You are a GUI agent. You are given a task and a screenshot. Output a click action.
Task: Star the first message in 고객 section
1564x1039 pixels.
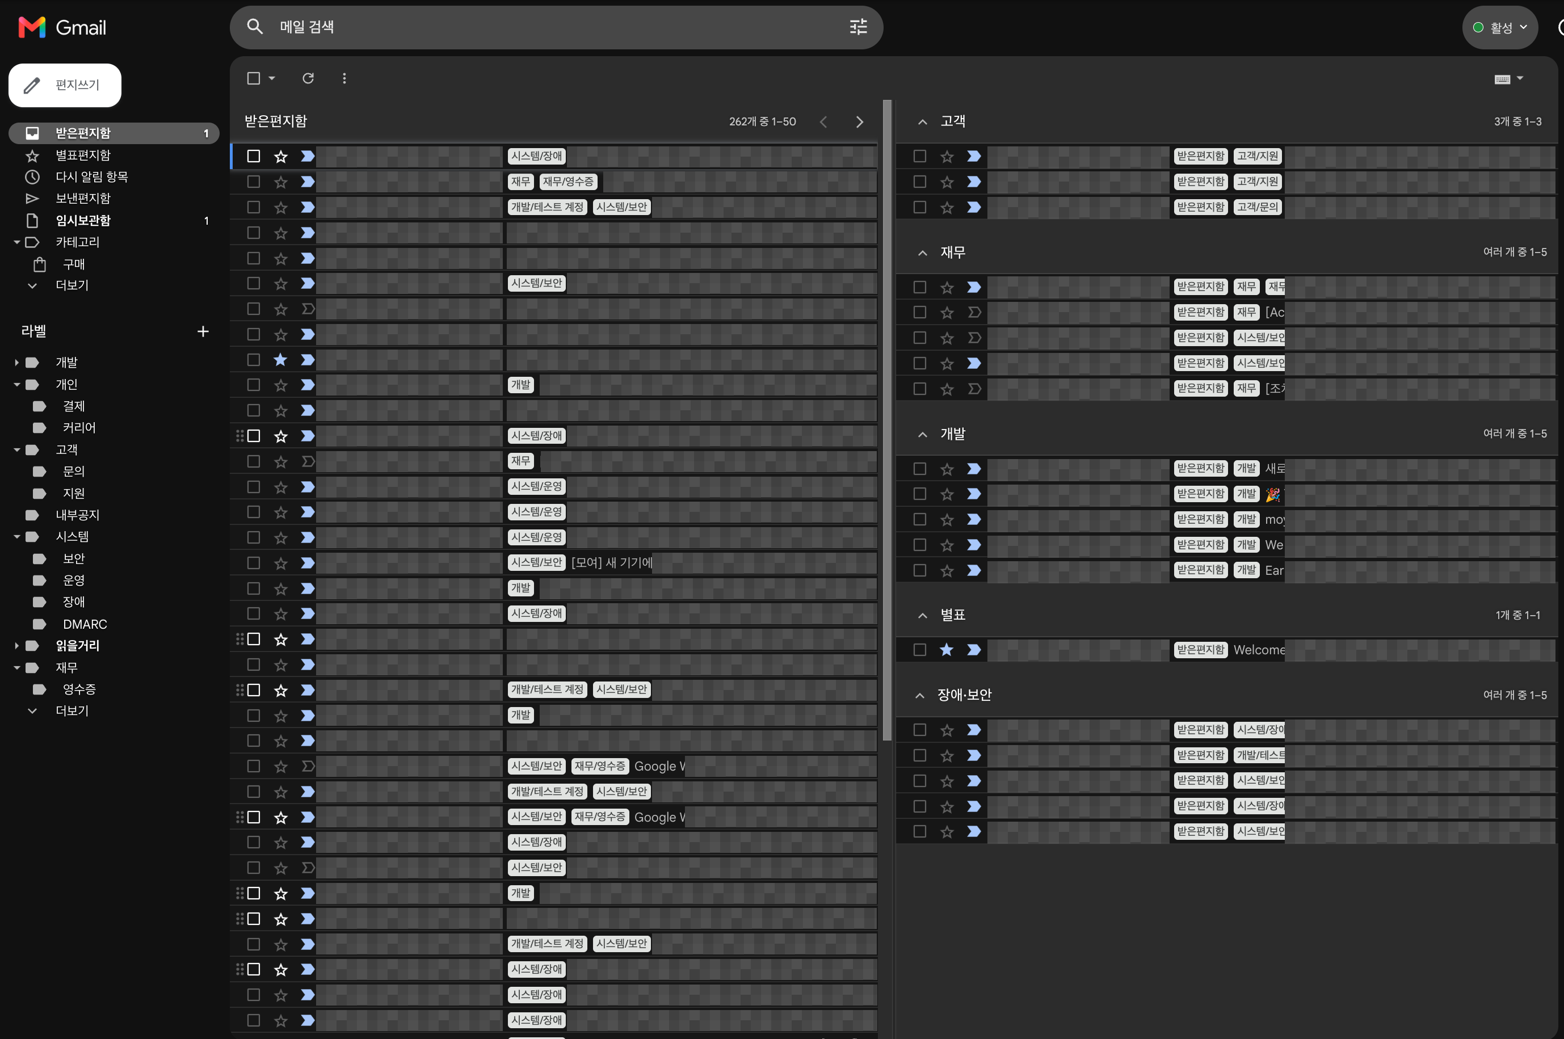tap(947, 157)
